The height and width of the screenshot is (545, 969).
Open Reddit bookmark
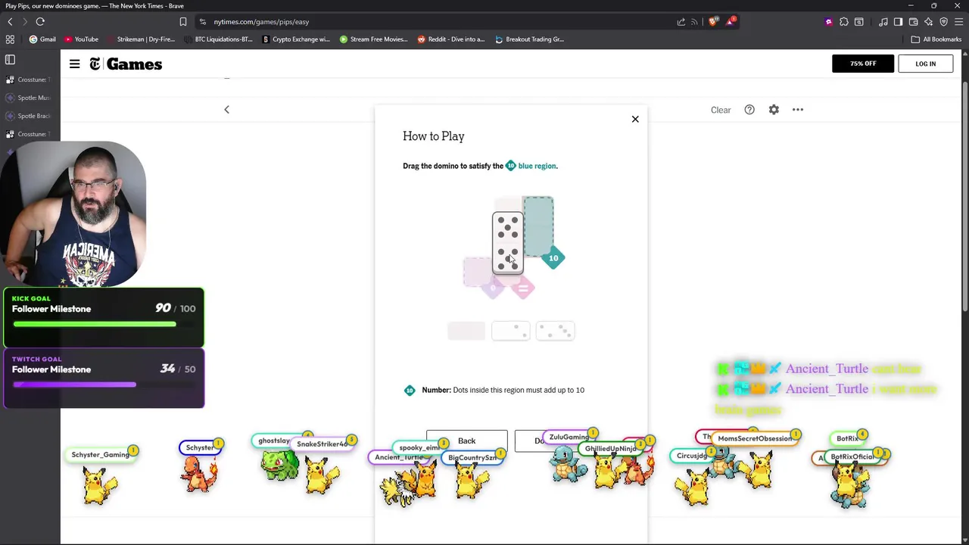[451, 39]
